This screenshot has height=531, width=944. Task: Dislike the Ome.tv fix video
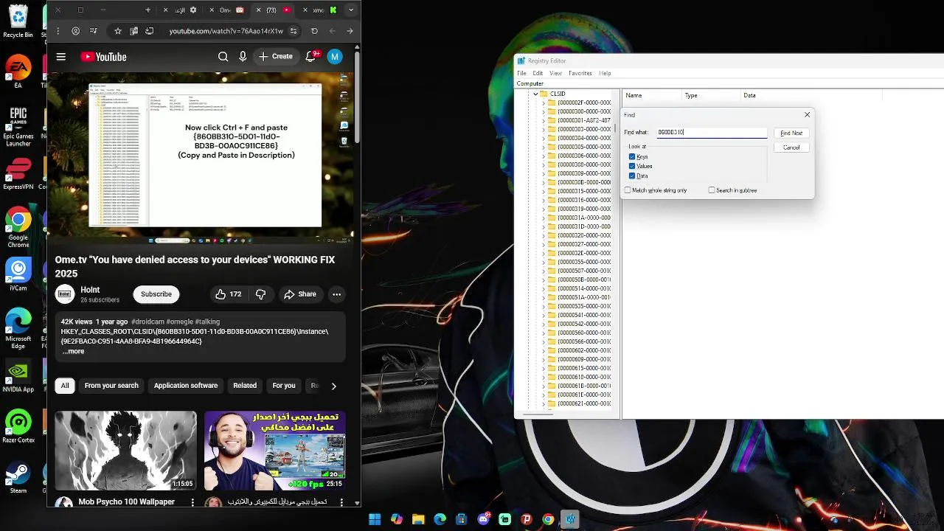tap(260, 294)
